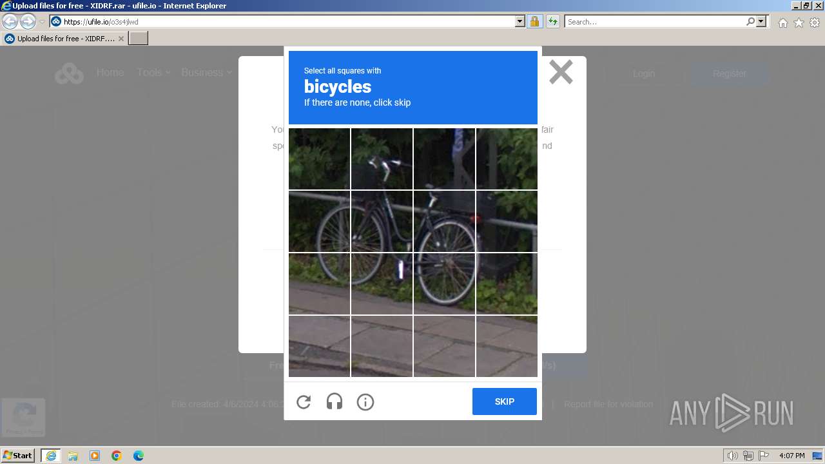Viewport: 825px width, 464px height.
Task: Reload the captcha challenge
Action: click(304, 402)
